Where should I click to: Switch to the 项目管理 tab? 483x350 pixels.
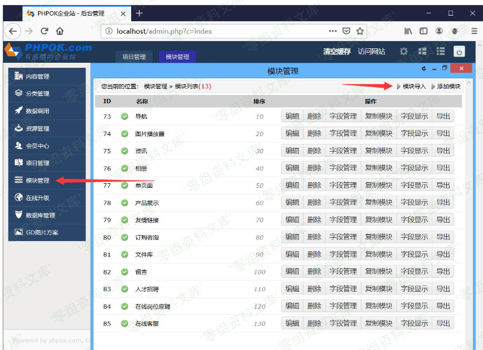point(134,57)
